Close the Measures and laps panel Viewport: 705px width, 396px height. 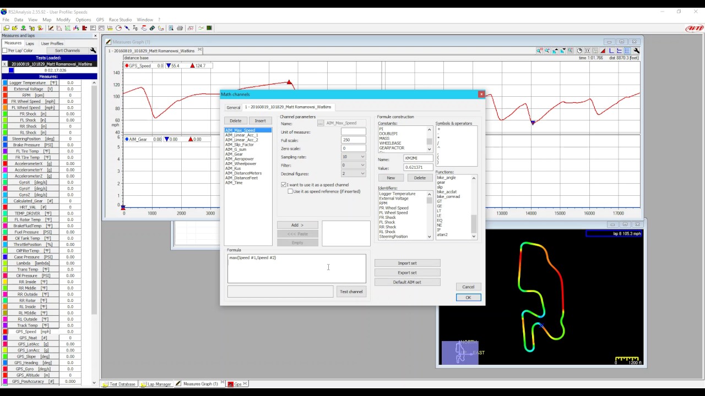(95, 36)
